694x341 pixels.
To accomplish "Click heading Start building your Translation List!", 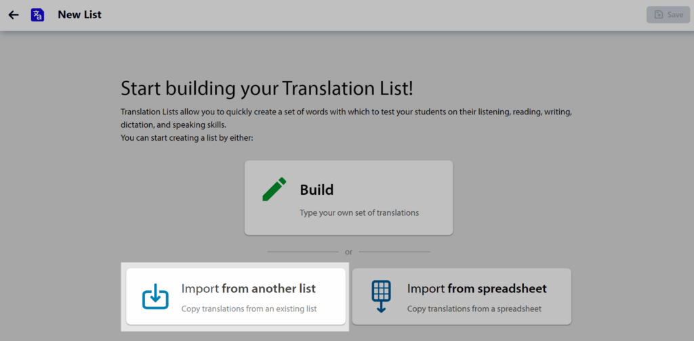I will tap(267, 89).
